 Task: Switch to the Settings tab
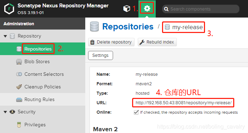point(100,55)
